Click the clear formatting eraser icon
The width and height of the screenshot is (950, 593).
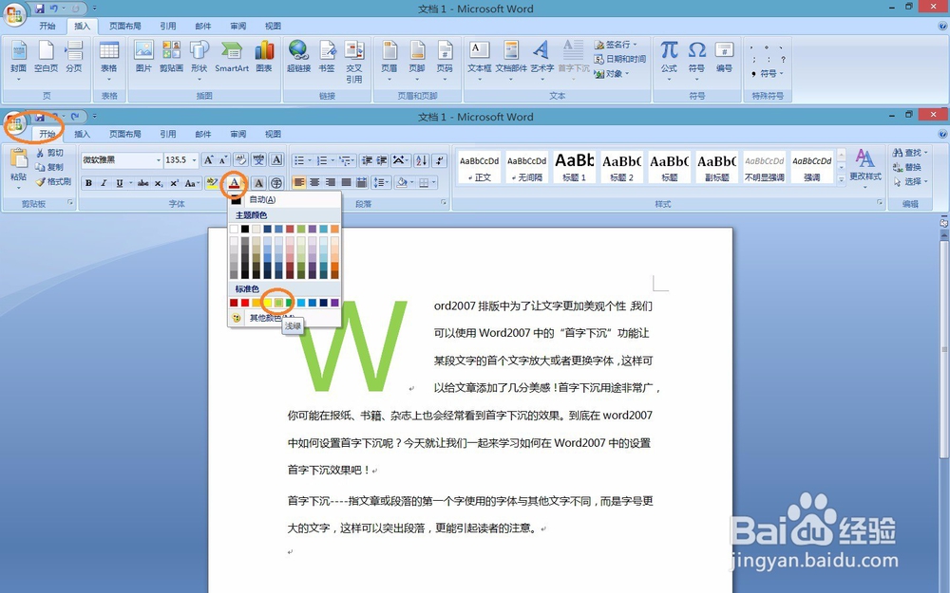click(240, 159)
